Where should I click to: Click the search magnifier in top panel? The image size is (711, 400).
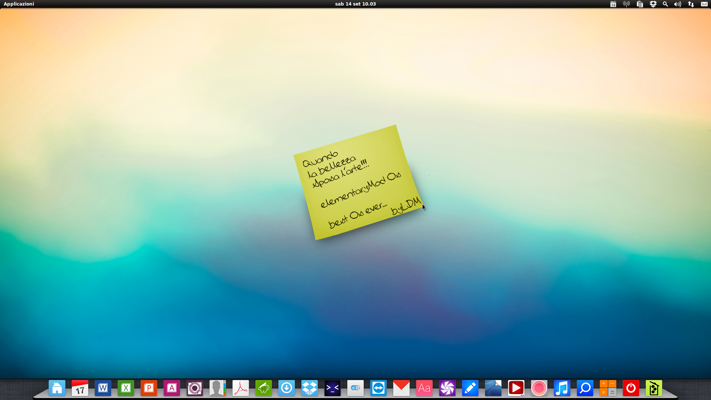665,4
